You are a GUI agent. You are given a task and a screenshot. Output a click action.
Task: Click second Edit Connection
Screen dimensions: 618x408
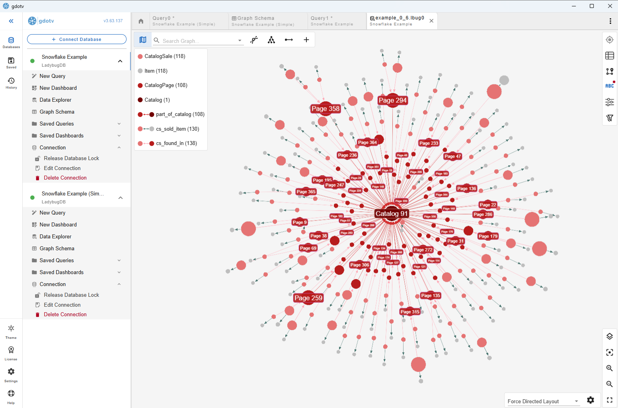62,305
